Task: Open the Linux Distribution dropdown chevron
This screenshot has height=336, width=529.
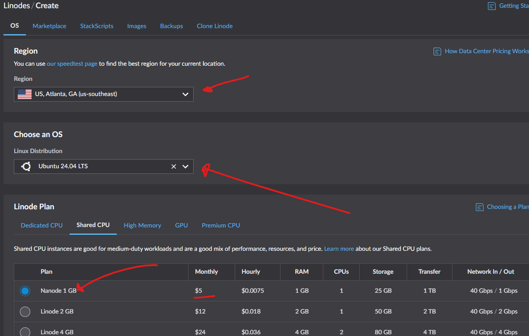Action: pyautogui.click(x=185, y=166)
